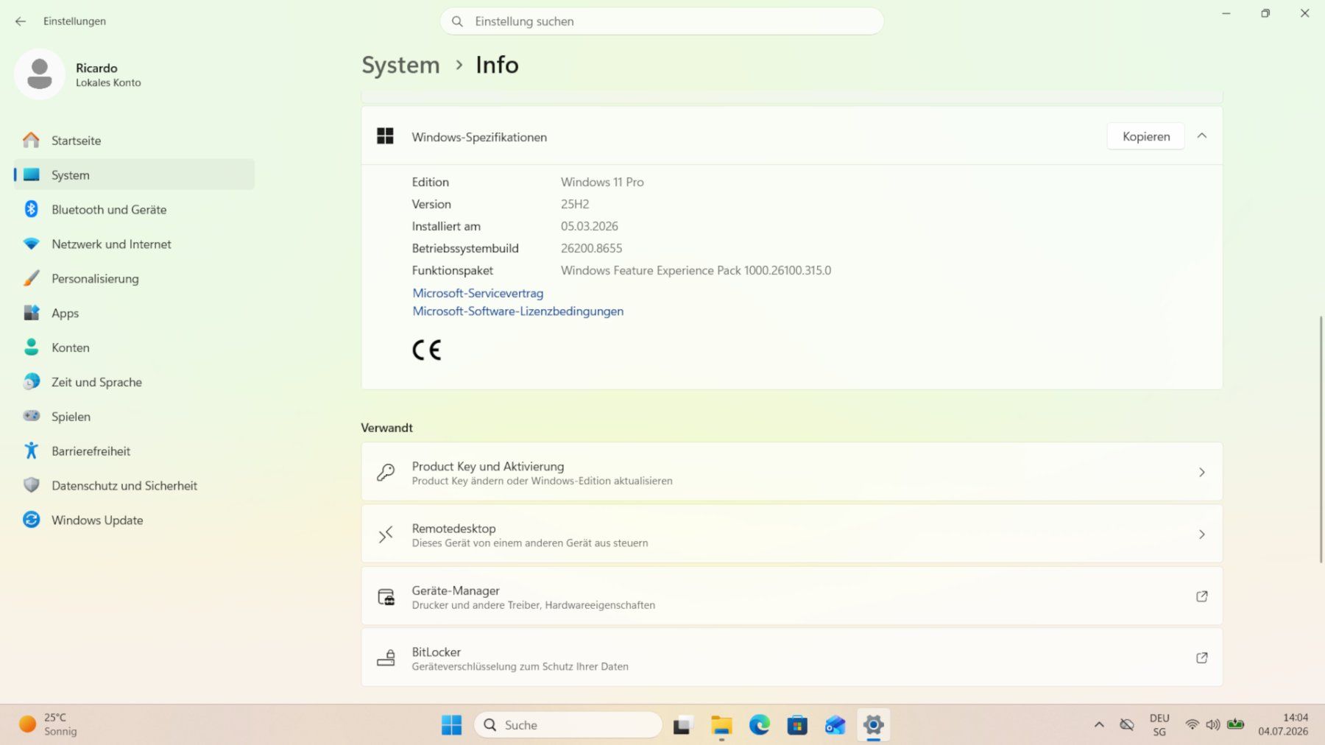Open Microsoft Edge from the taskbar

(759, 725)
